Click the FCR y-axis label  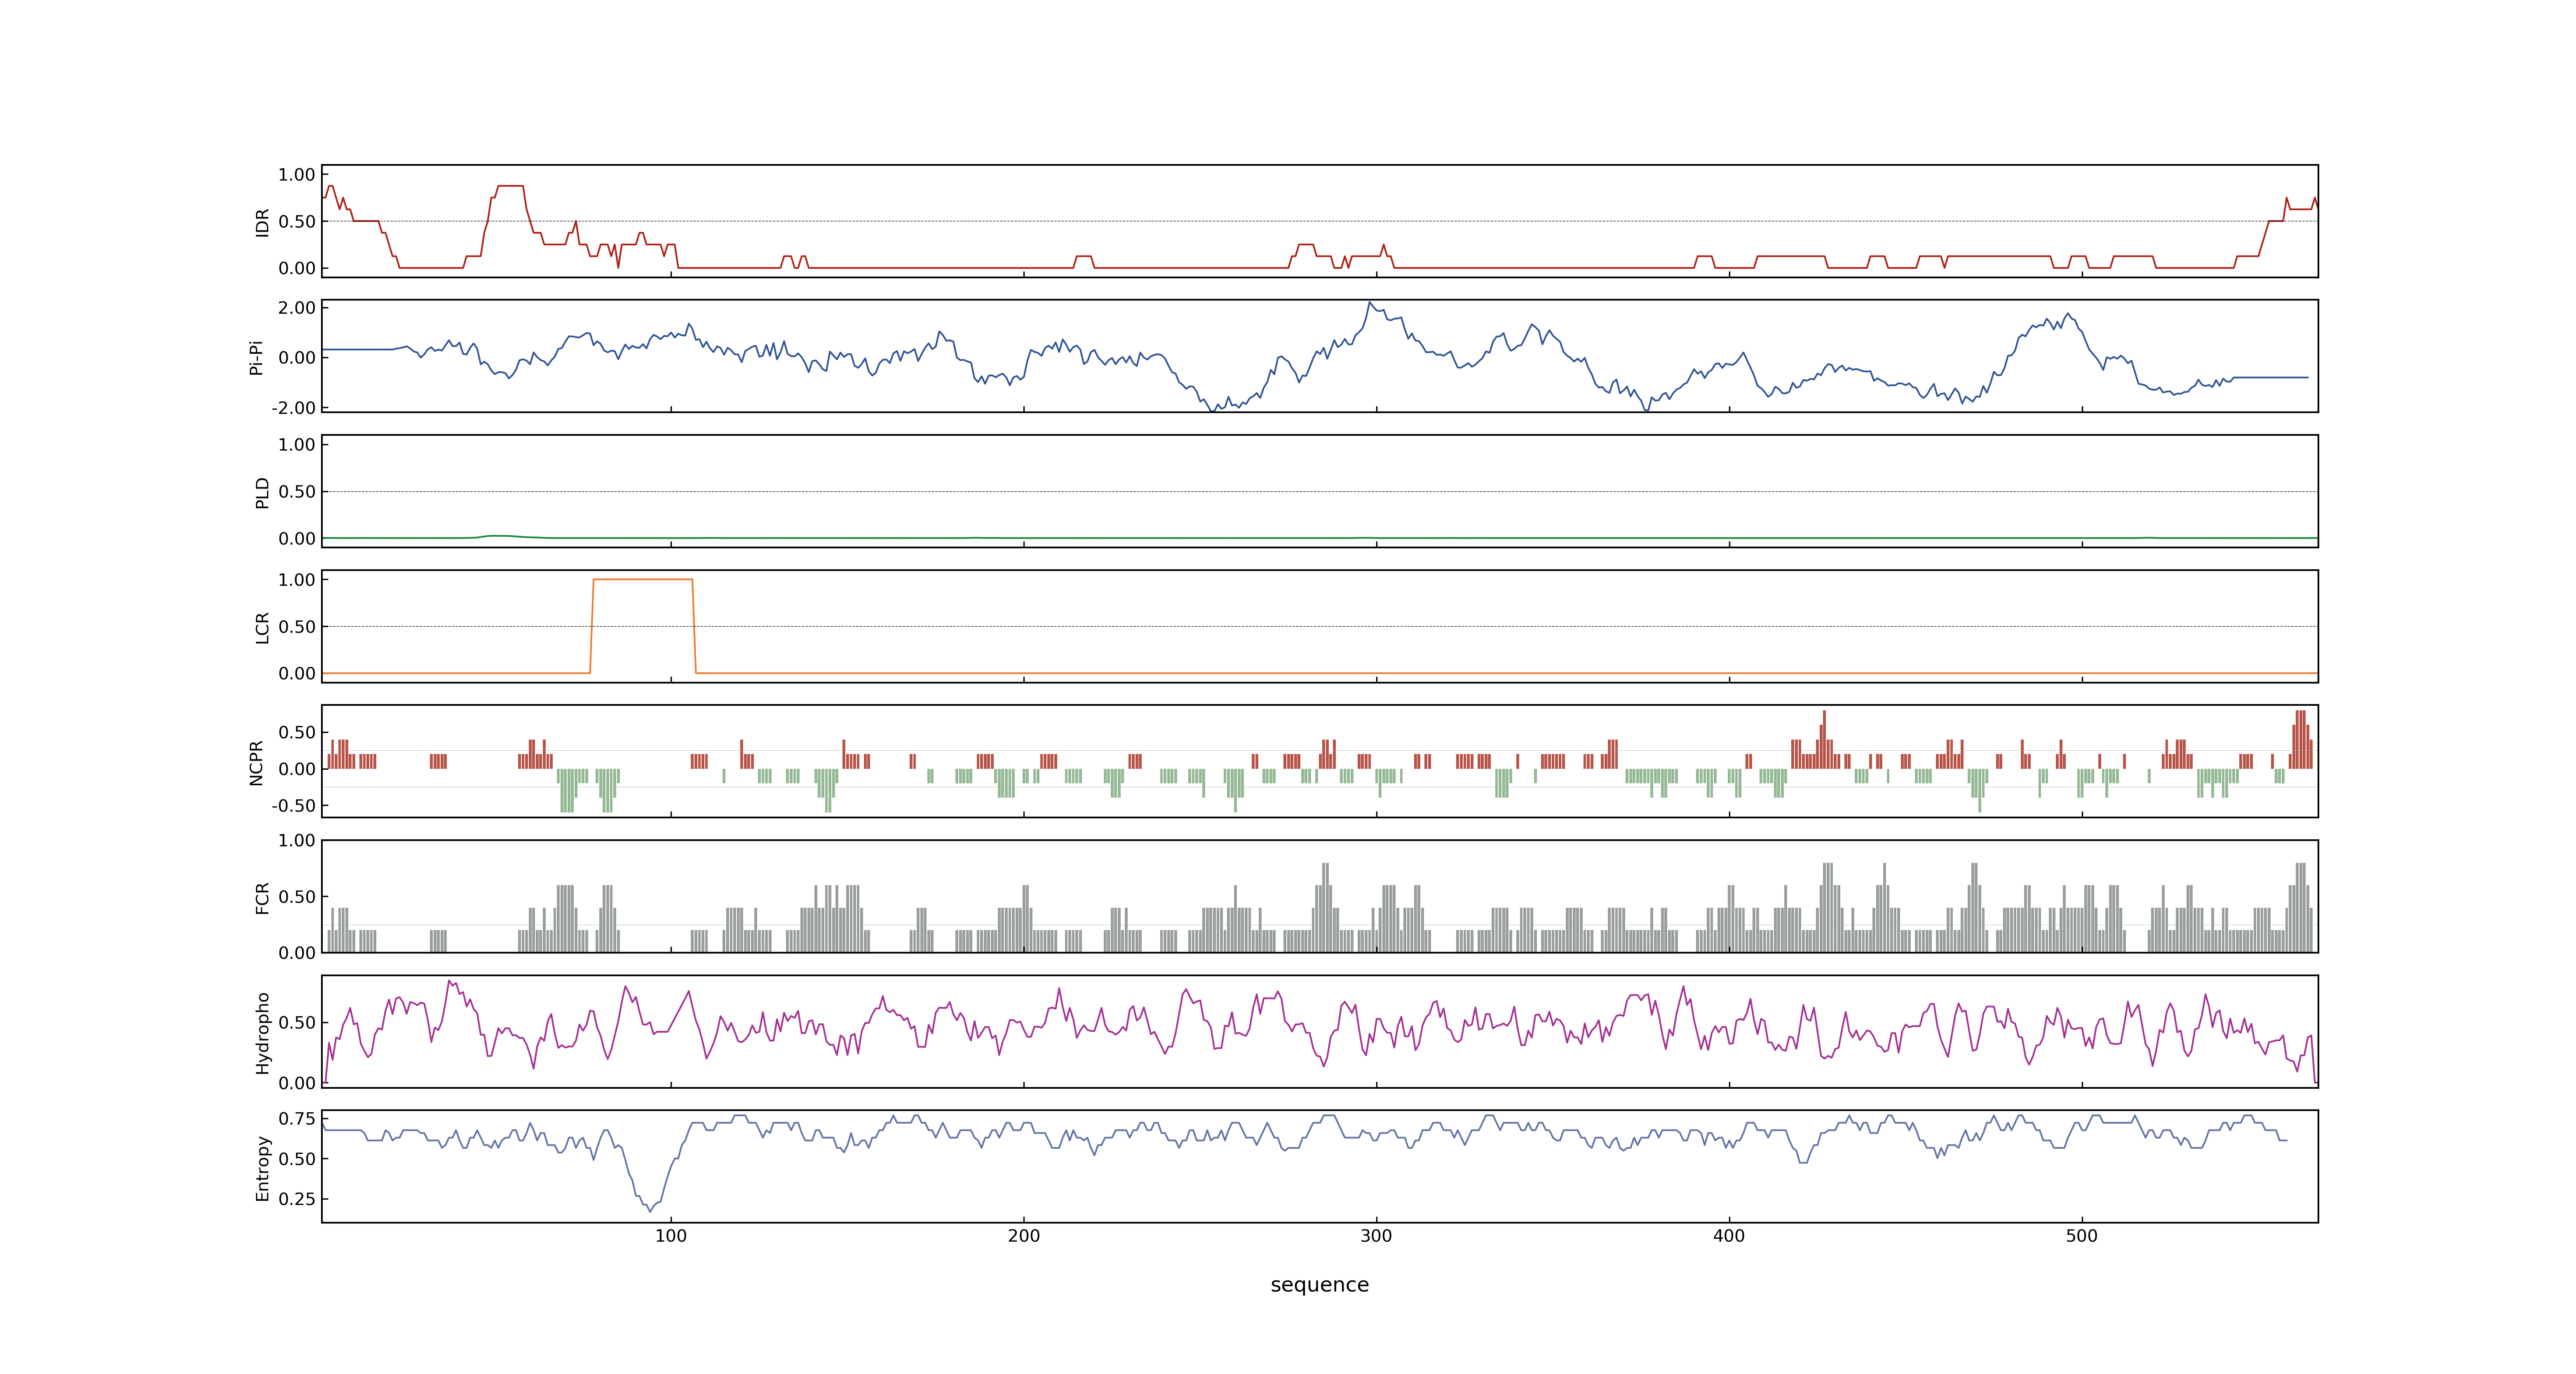(263, 897)
